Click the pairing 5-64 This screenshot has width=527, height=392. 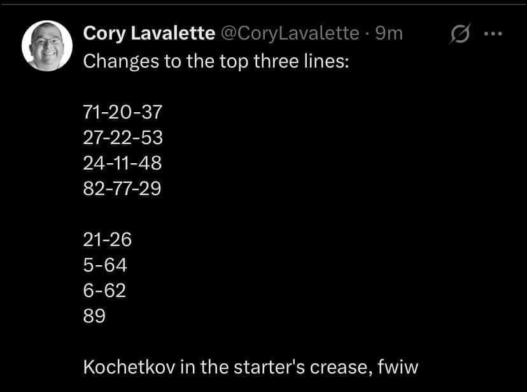click(x=101, y=265)
